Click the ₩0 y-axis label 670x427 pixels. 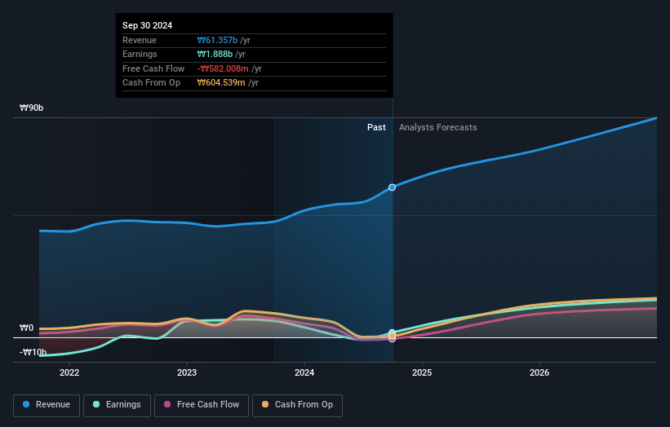pyautogui.click(x=26, y=328)
